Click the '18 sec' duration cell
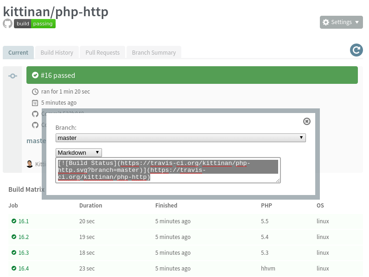The image size is (369, 277). 87,253
